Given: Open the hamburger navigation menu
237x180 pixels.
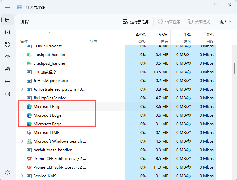Looking at the screenshot, I should point(7,7).
